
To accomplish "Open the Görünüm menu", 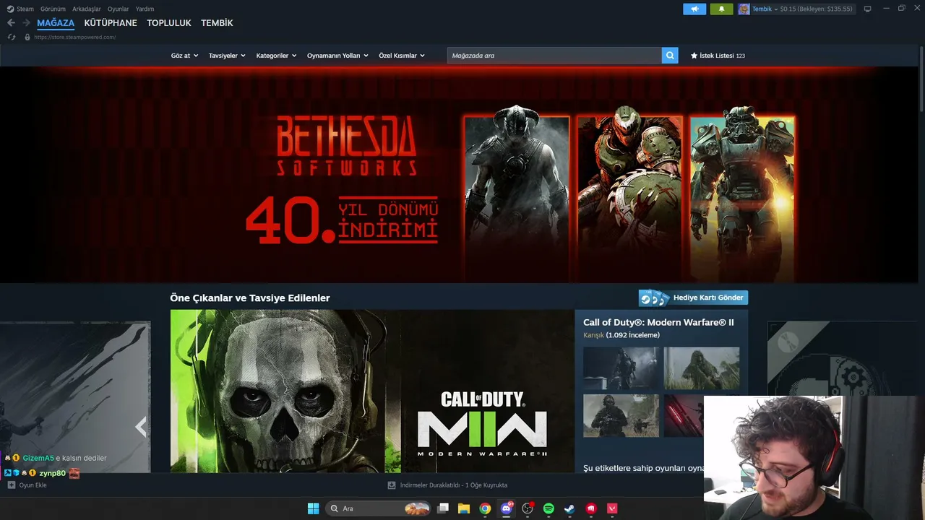I will (53, 9).
